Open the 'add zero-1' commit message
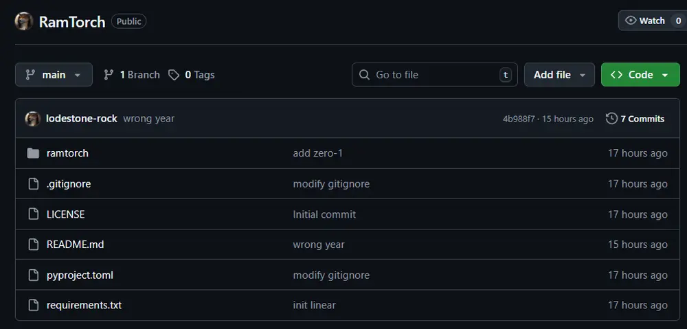The height and width of the screenshot is (329, 687). pos(317,153)
